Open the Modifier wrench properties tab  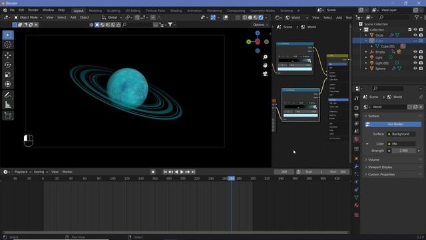coord(357,166)
